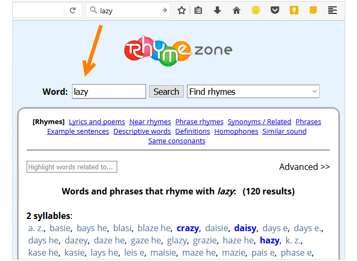Screen dimensions: 357x261
Task: Click the yellow sticky note extension icon
Action: point(313,10)
